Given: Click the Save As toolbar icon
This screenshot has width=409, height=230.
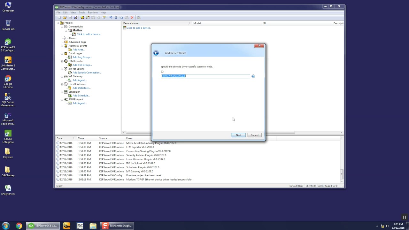Looking at the screenshot, I should [75, 18].
